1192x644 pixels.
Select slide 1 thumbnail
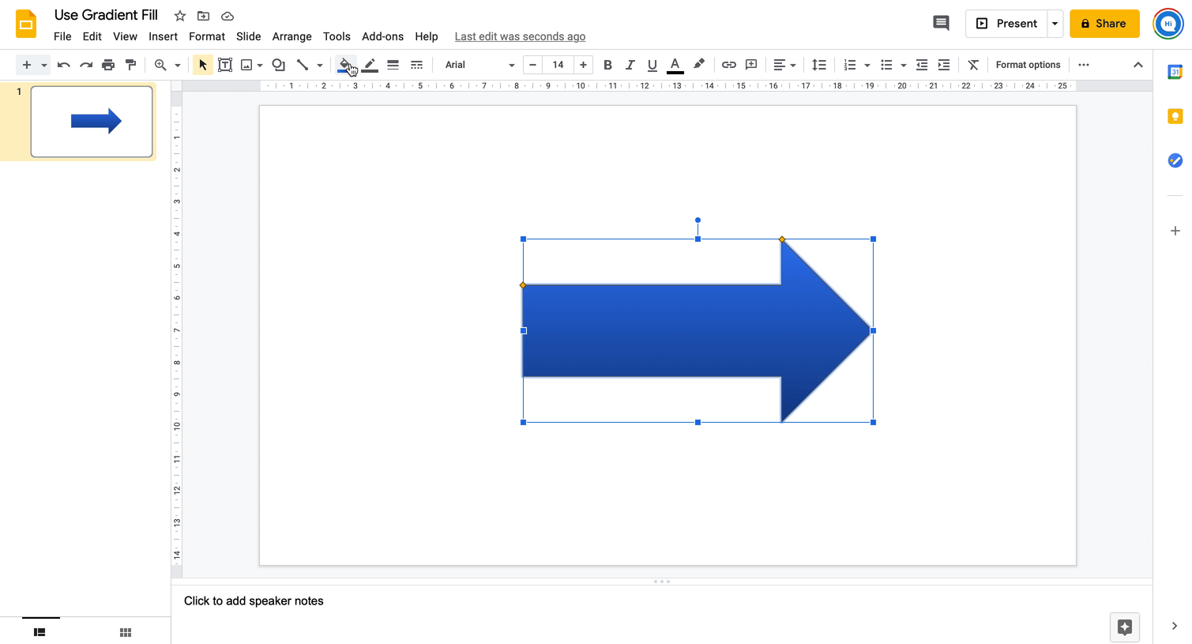click(92, 122)
